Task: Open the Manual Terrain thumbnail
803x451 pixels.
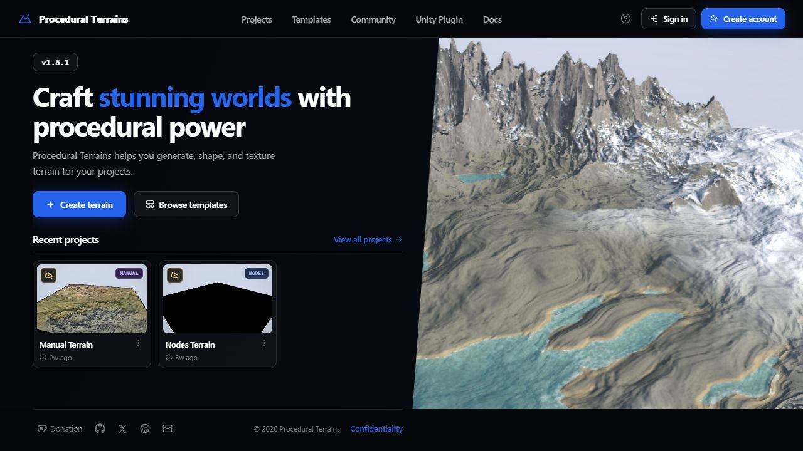Action: (92, 299)
